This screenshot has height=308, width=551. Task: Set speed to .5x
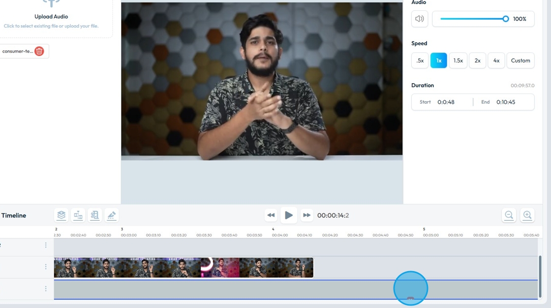pos(420,61)
